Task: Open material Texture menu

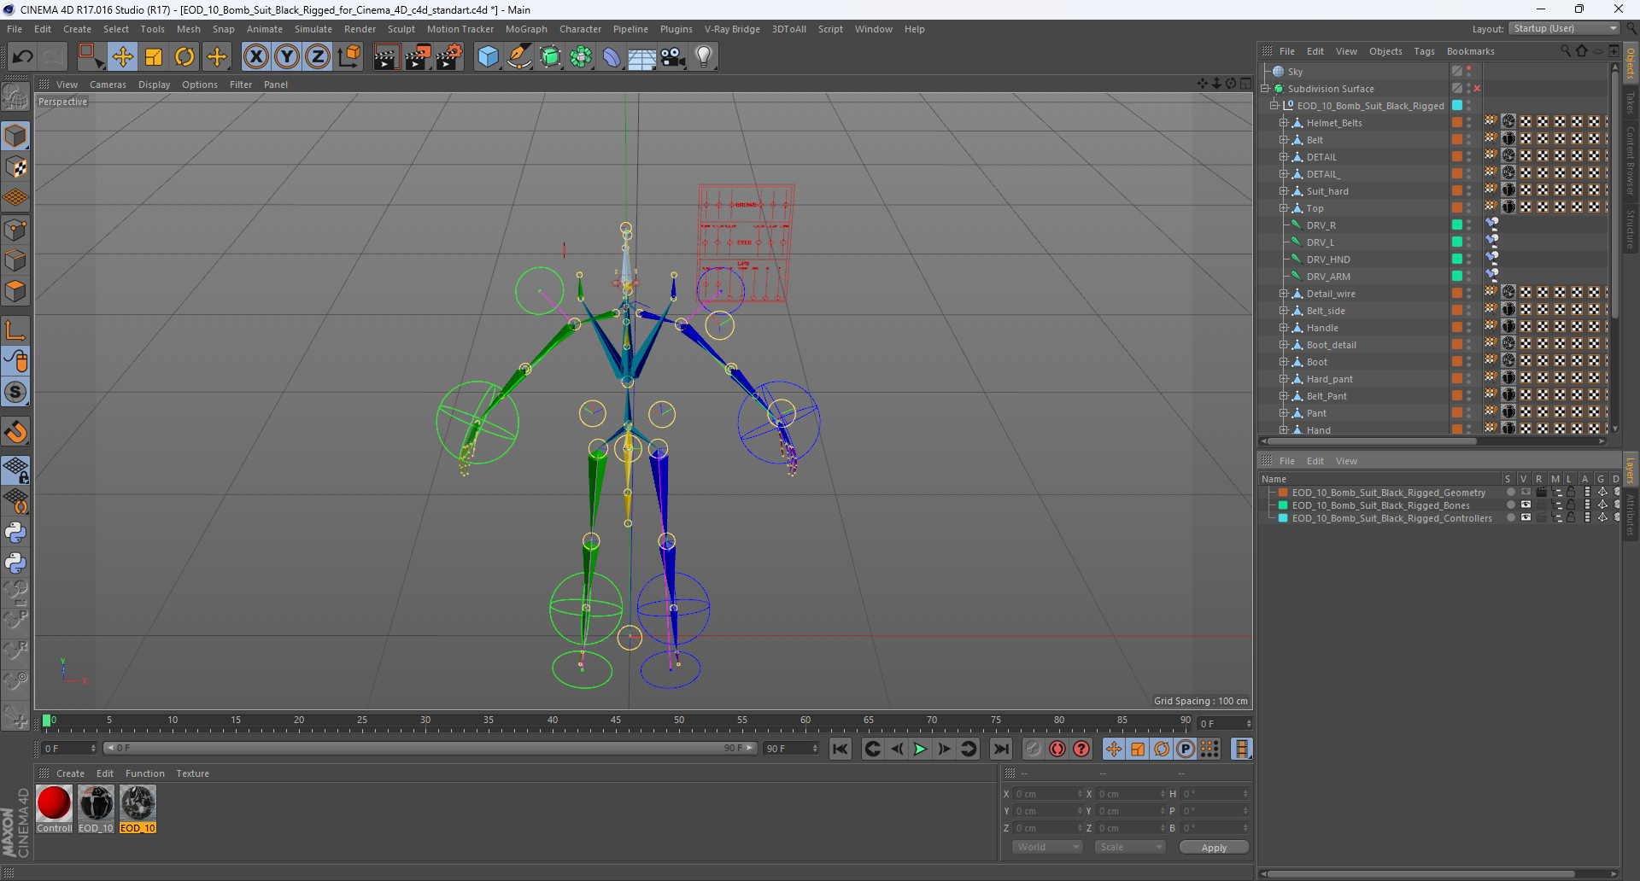Action: (192, 773)
